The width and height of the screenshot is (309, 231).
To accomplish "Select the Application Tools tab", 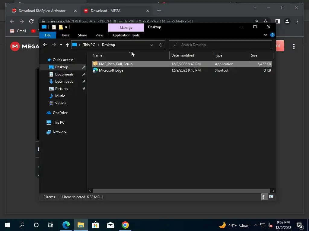I will coord(126,35).
